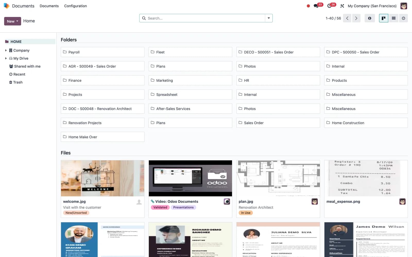
Task: Open the Home Make Over folder icon
Action: pos(65,137)
